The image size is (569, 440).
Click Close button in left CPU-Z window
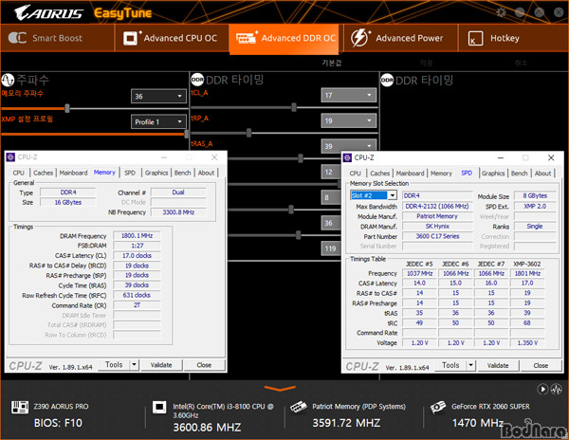(204, 365)
